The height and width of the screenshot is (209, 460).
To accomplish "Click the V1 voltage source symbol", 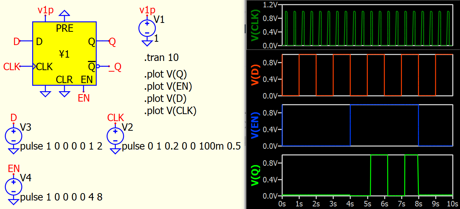I will coord(147,28).
